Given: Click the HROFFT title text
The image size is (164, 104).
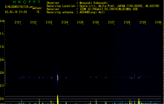Looking at the screenshot, I should 27,2.
